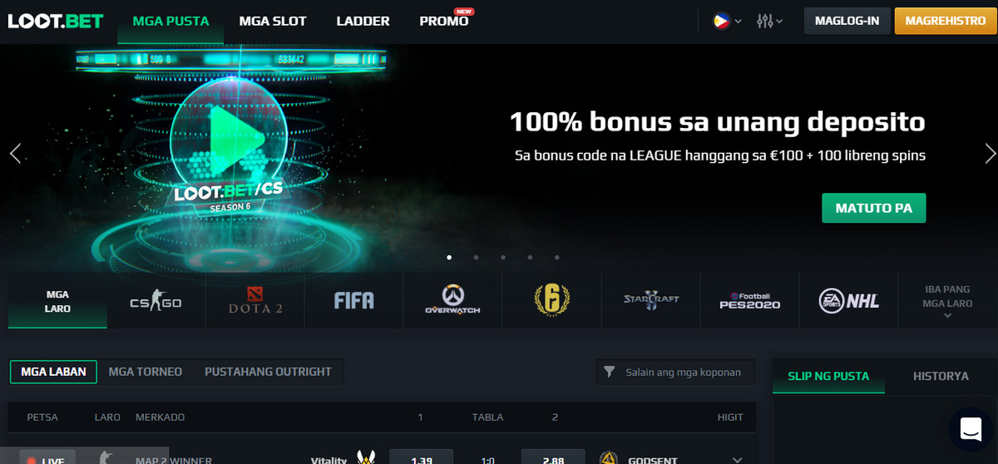Pick the Rainbow Six game icon

pyautogui.click(x=551, y=300)
